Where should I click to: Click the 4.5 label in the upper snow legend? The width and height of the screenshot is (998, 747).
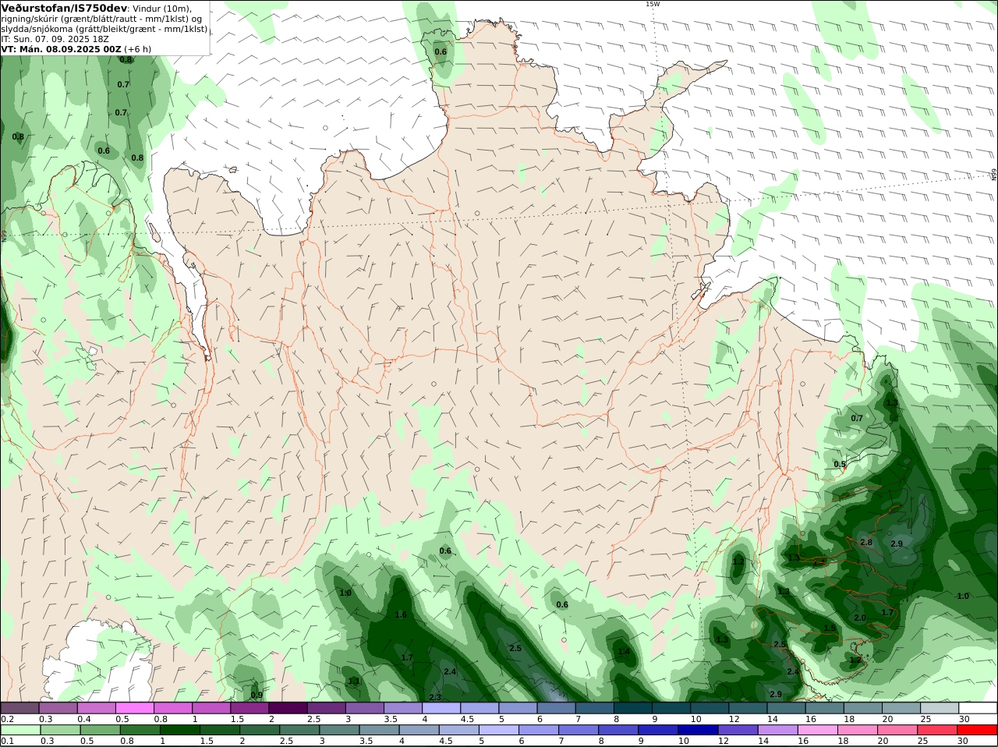[468, 718]
